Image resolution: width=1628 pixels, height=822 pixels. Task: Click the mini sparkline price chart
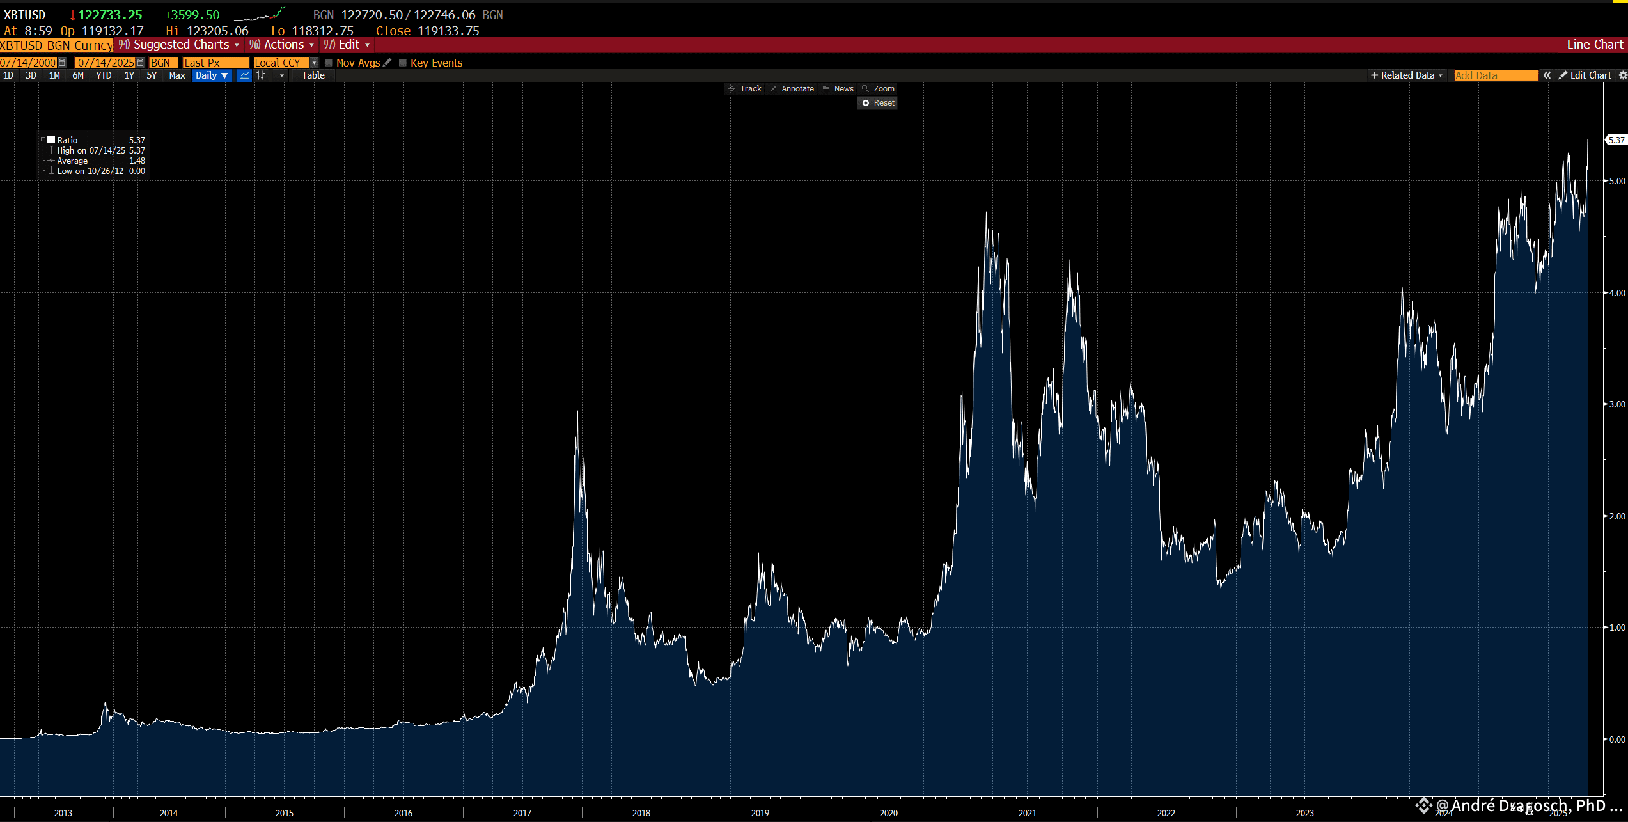260,14
